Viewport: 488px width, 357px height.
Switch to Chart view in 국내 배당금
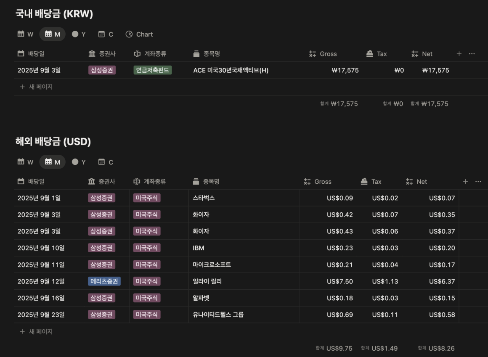pos(139,34)
